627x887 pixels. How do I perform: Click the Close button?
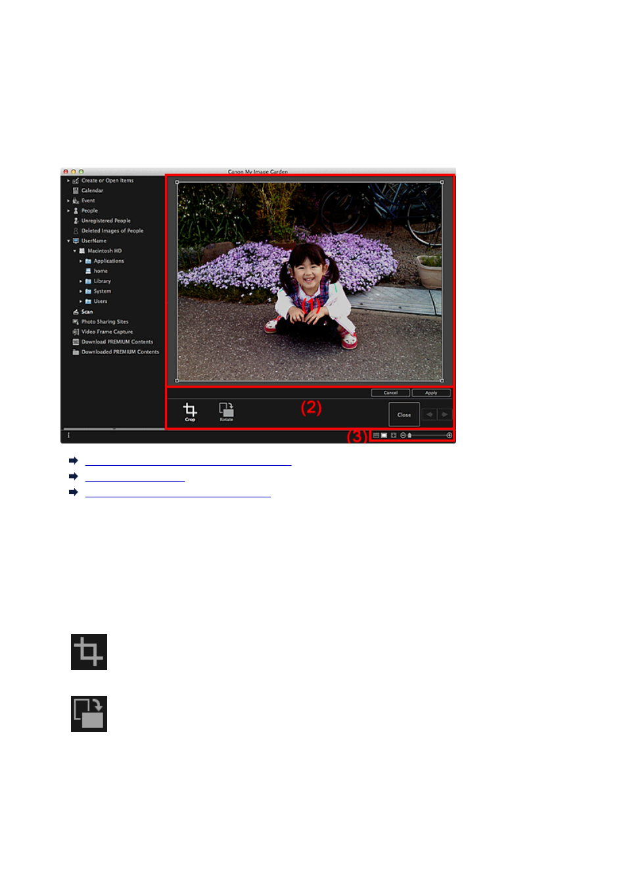(404, 415)
